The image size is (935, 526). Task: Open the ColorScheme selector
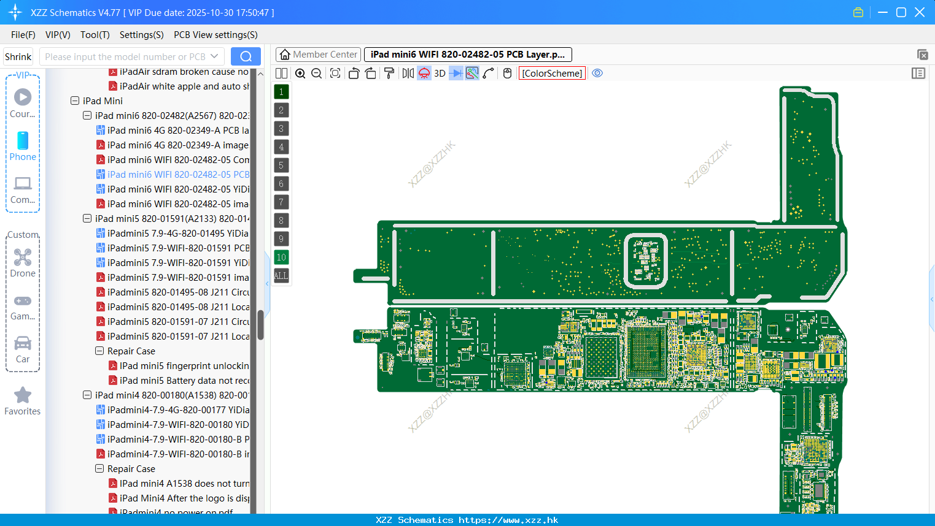552,73
